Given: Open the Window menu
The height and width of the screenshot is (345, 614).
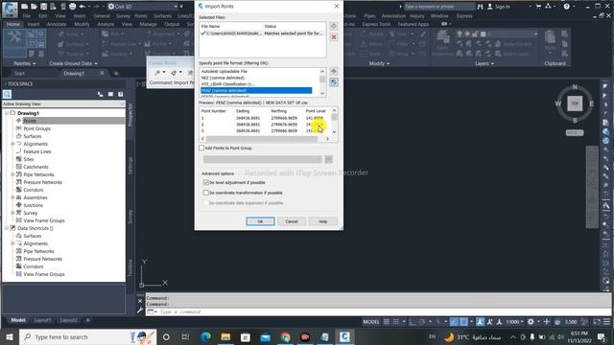Looking at the screenshot, I should click(x=439, y=16).
